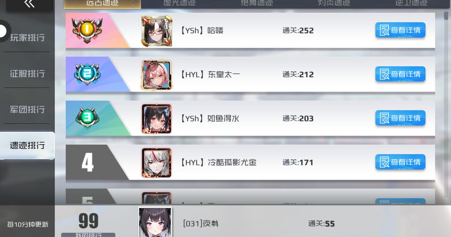Switch to 玩家排行 sidebar tab
451x237 pixels.
pyautogui.click(x=27, y=38)
